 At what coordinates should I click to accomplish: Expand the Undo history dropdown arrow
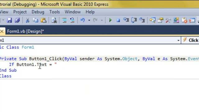[89, 20]
